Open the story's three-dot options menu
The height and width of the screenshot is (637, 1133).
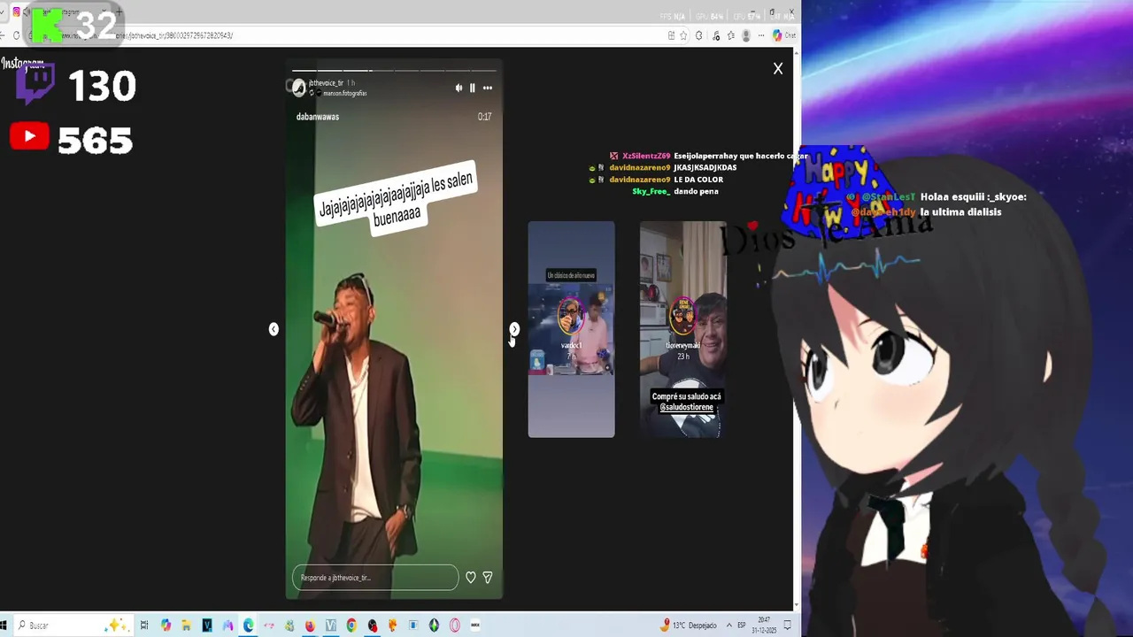[x=487, y=88]
